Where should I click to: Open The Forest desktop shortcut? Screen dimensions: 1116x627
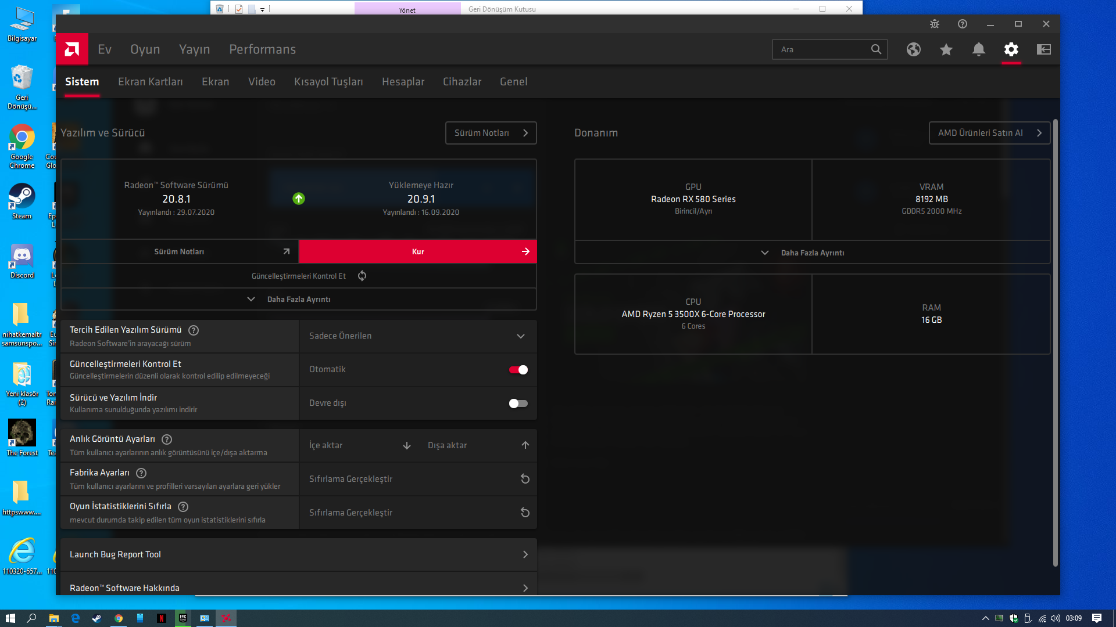(22, 437)
